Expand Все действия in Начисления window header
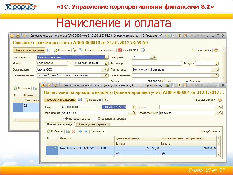Viewport: 233px width, 175px height. tap(205, 100)
